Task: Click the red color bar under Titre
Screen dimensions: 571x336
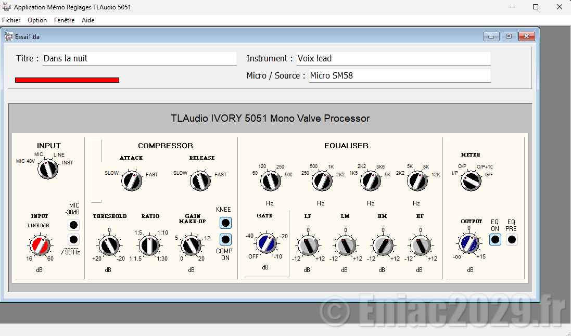Action: pos(67,80)
